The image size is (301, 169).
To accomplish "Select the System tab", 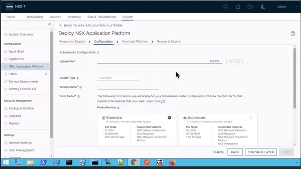I will coord(127,17).
